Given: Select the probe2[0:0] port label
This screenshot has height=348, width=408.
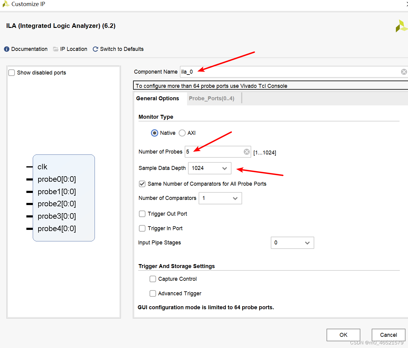Looking at the screenshot, I should [x=57, y=204].
